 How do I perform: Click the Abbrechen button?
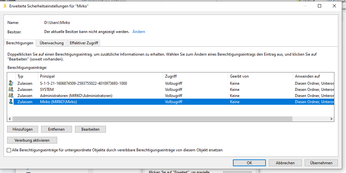coord(285,163)
